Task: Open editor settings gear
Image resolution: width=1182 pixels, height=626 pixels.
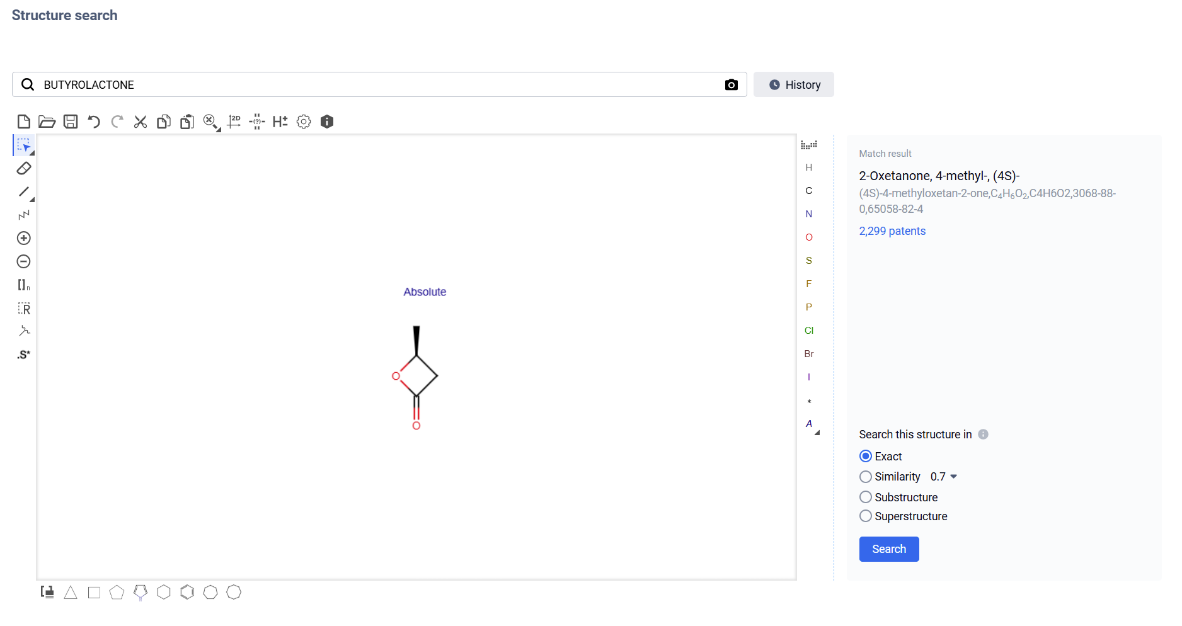Action: point(303,122)
